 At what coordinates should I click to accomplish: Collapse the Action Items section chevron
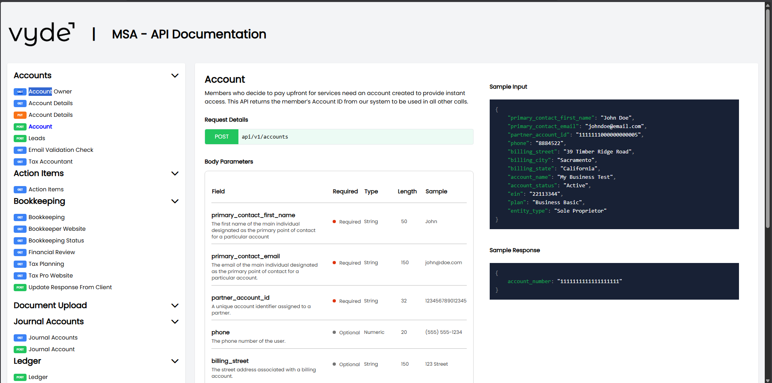coord(175,174)
